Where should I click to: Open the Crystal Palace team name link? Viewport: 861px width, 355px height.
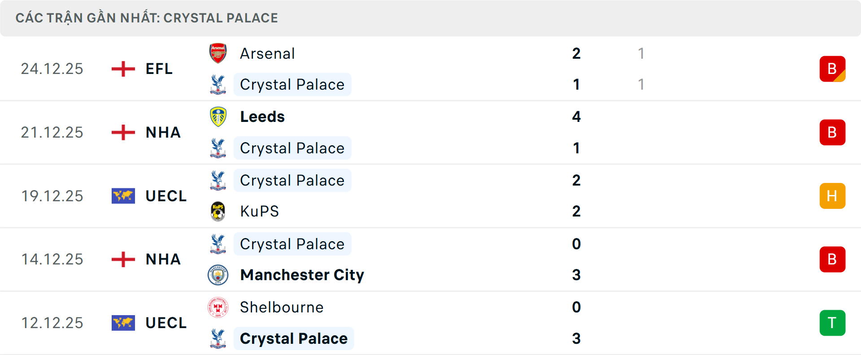(x=292, y=84)
